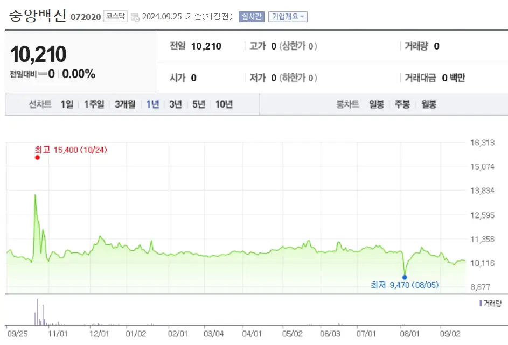Select the 5년 chart period

198,105
